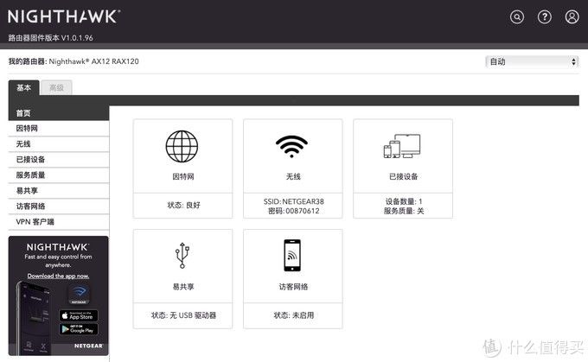The image size is (588, 362).
Task: Click the 密码:00870612 text
Action: pyautogui.click(x=294, y=211)
